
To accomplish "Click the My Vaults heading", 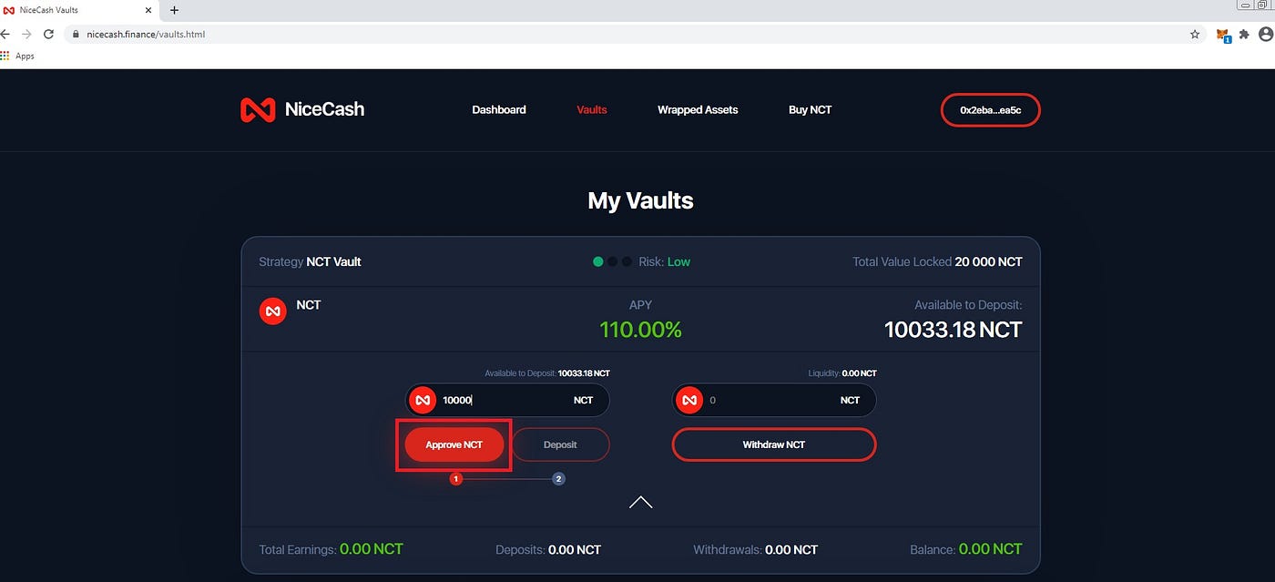I will tap(640, 200).
